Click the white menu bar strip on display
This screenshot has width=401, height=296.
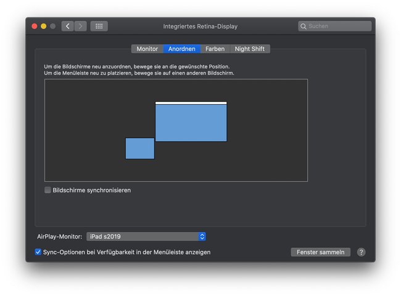coord(191,103)
